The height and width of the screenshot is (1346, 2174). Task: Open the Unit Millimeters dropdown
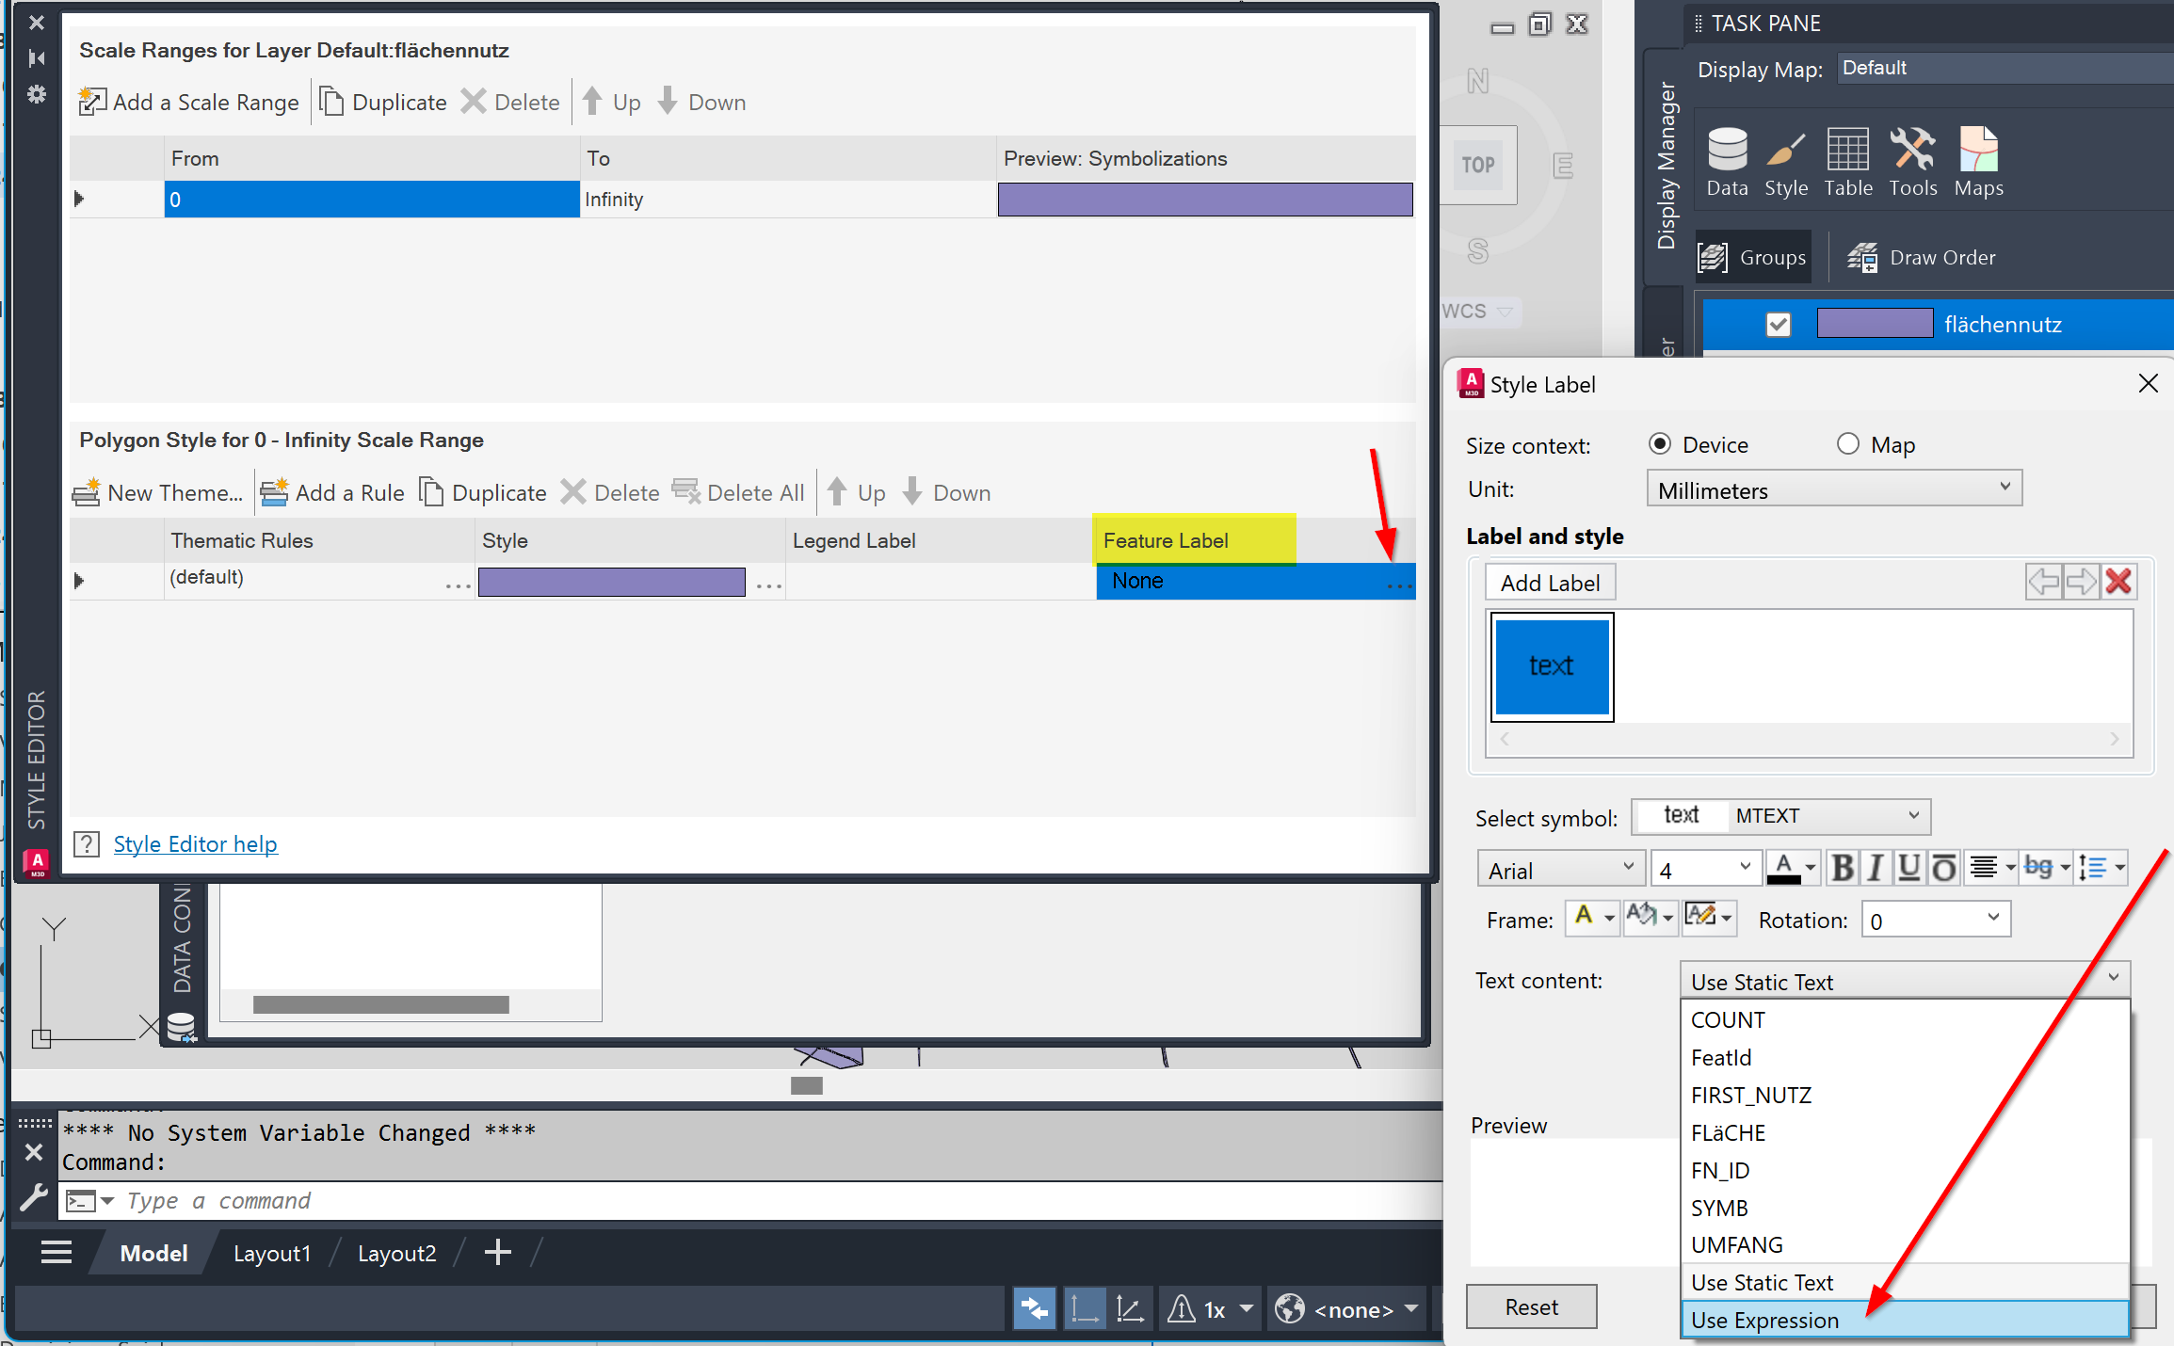pyautogui.click(x=1833, y=489)
